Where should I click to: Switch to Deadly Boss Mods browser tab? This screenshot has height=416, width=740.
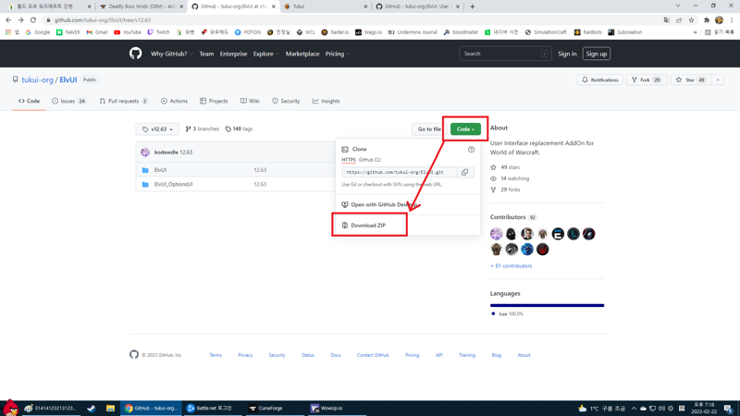click(141, 6)
